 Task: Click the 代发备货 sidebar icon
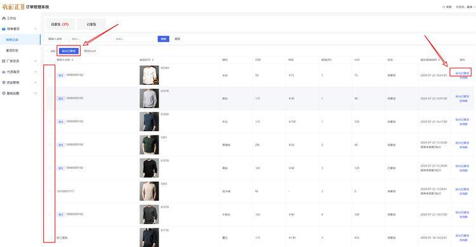coord(4,72)
